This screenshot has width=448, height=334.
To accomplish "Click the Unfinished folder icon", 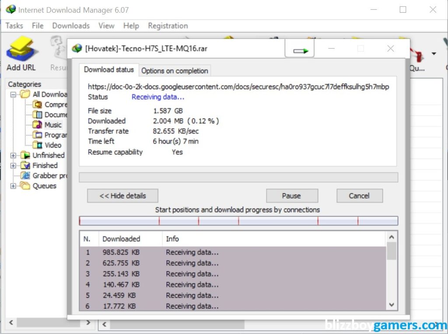I will [25, 155].
